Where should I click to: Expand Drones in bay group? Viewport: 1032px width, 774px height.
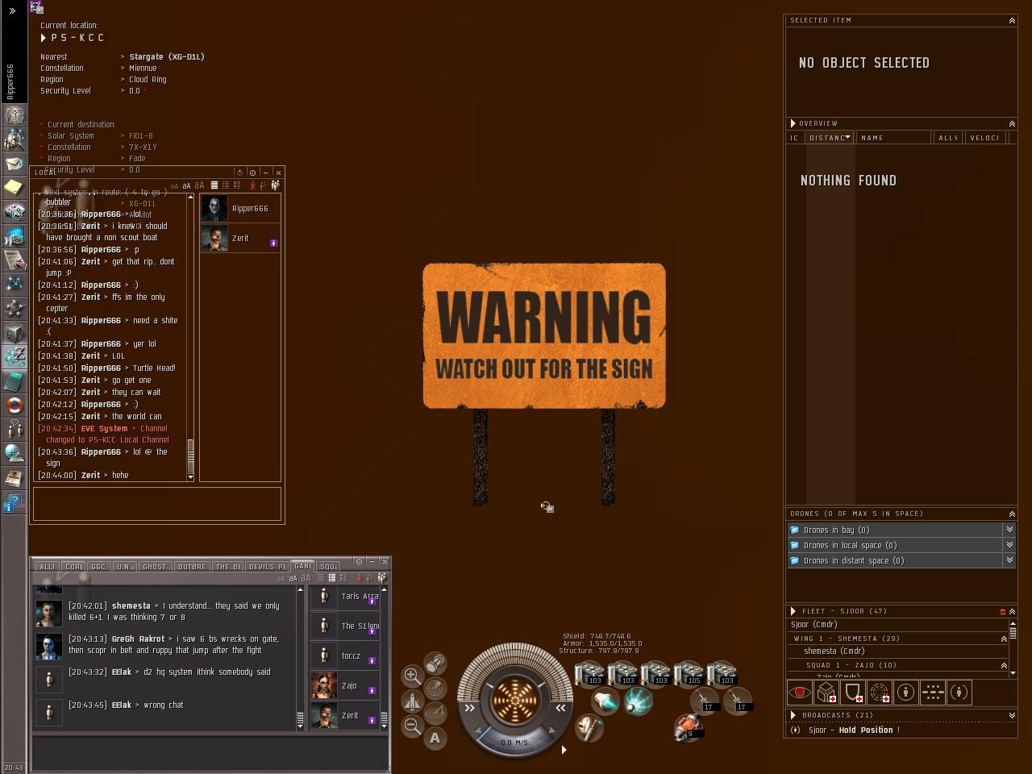1009,530
